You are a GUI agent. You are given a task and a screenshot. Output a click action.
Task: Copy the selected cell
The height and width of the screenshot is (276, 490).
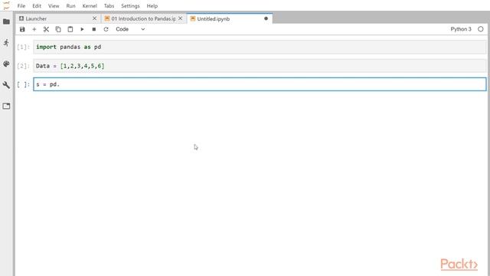point(58,29)
